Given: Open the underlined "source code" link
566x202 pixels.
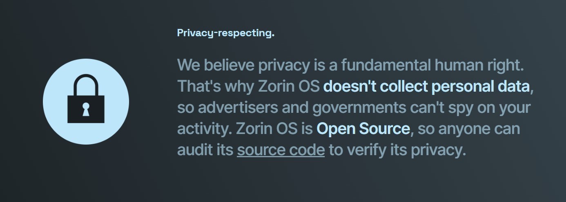Looking at the screenshot, I should tap(281, 150).
